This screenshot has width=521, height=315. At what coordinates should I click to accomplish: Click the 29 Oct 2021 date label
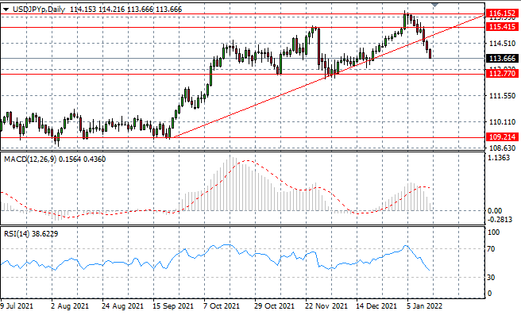pos(275,305)
